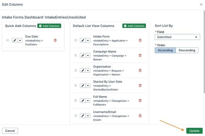Remove the Campaign Name column
205x136 pixels.
[140, 55]
